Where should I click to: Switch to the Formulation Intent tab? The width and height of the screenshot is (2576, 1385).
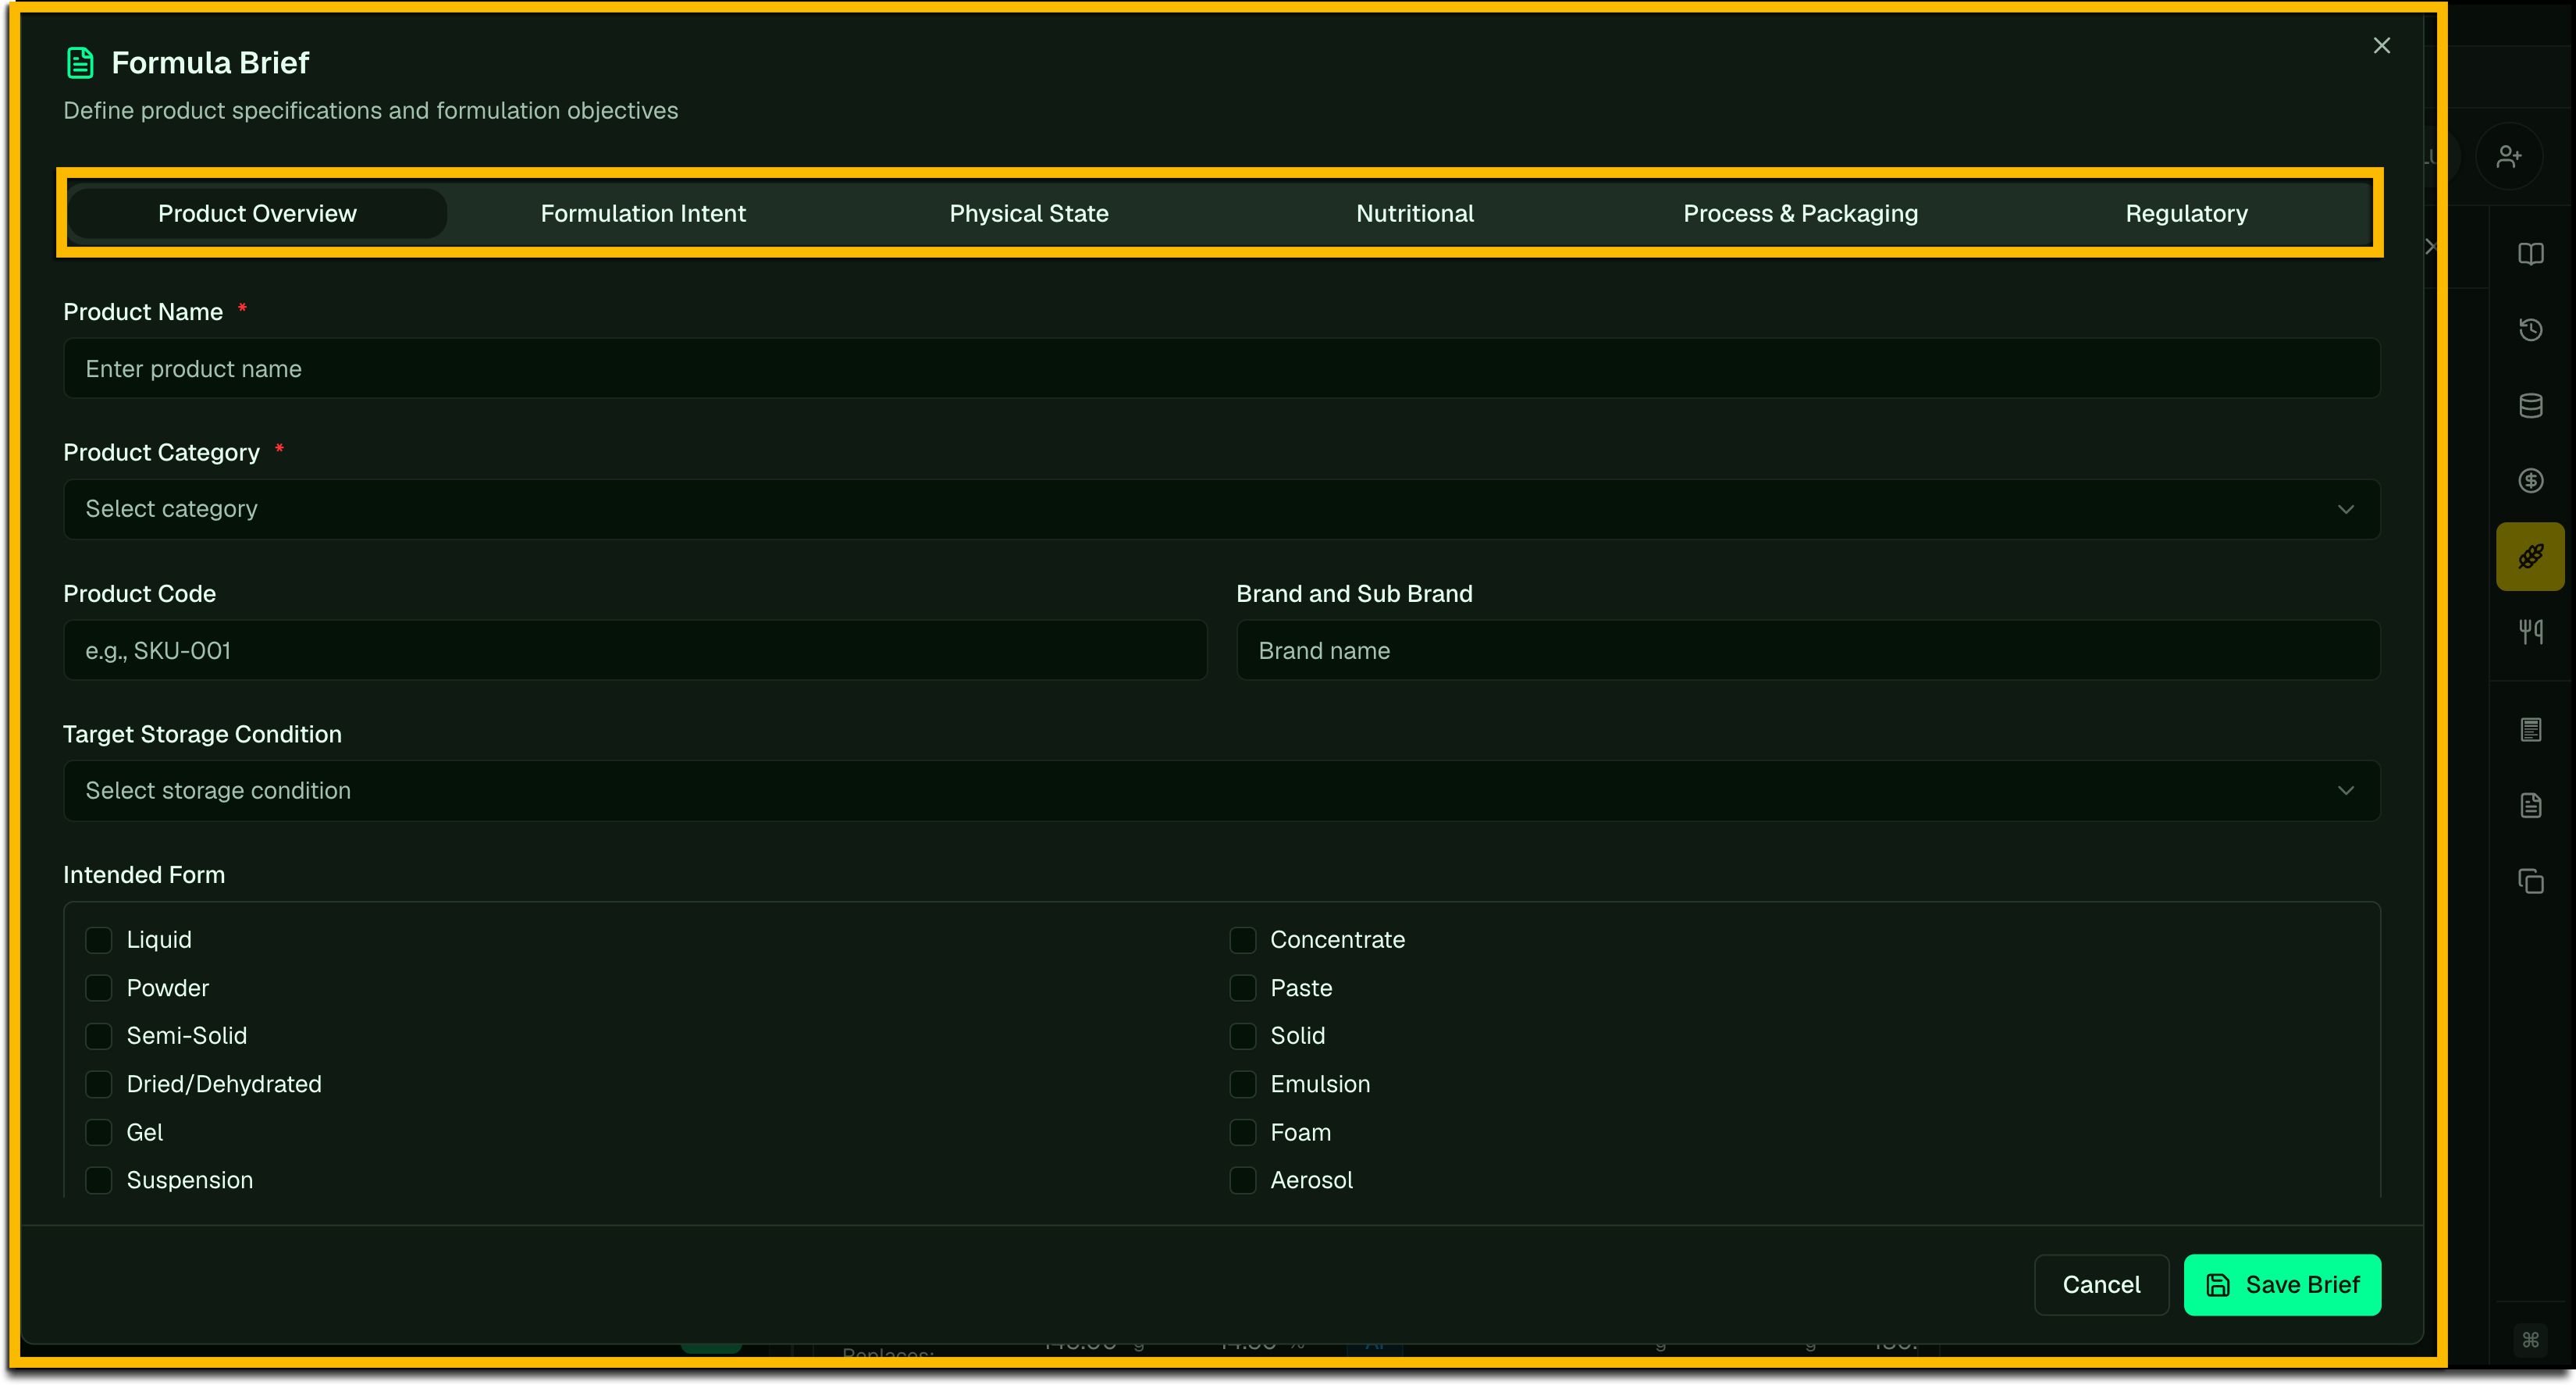(x=643, y=213)
